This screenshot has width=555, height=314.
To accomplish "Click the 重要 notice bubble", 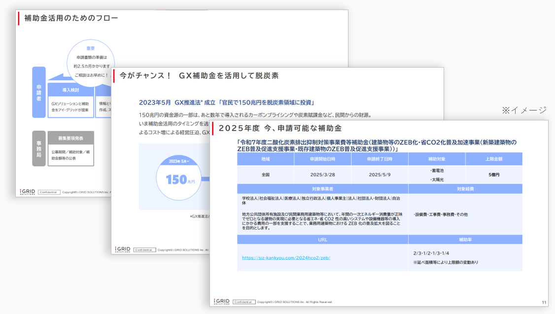I will (x=91, y=61).
